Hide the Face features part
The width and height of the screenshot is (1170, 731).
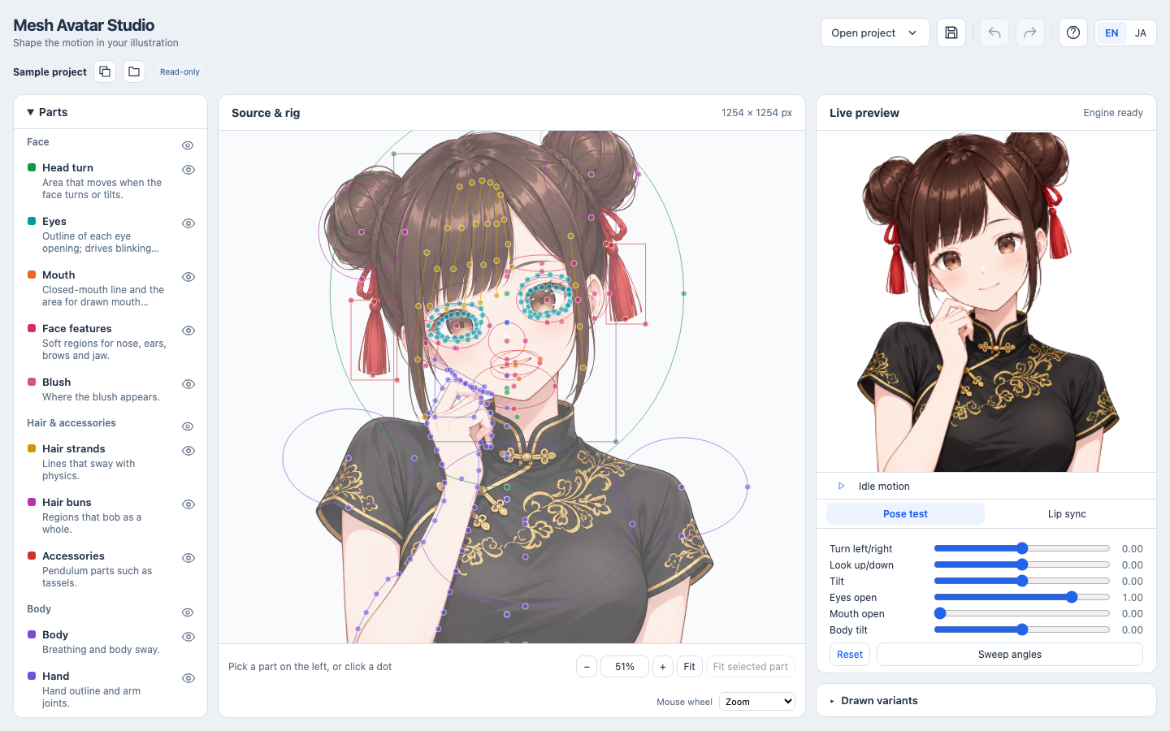(x=188, y=331)
